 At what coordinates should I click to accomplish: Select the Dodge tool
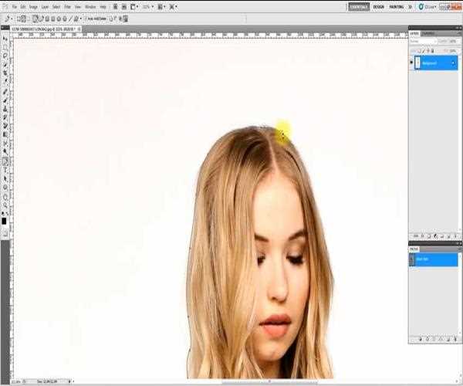coord(5,151)
